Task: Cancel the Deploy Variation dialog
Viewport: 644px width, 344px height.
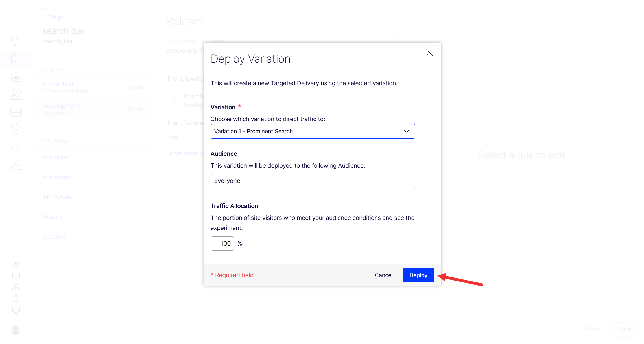Action: [383, 275]
